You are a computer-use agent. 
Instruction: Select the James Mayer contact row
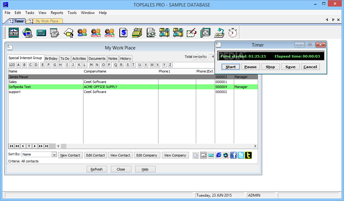pos(133,77)
